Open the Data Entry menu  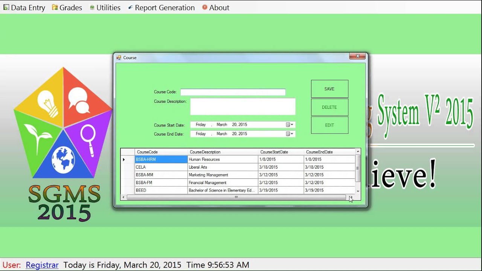click(24, 8)
